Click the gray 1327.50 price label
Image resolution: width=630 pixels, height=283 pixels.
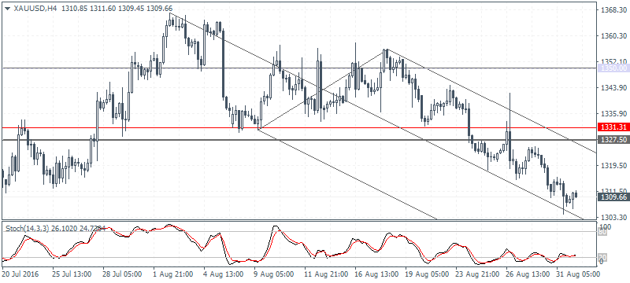613,139
